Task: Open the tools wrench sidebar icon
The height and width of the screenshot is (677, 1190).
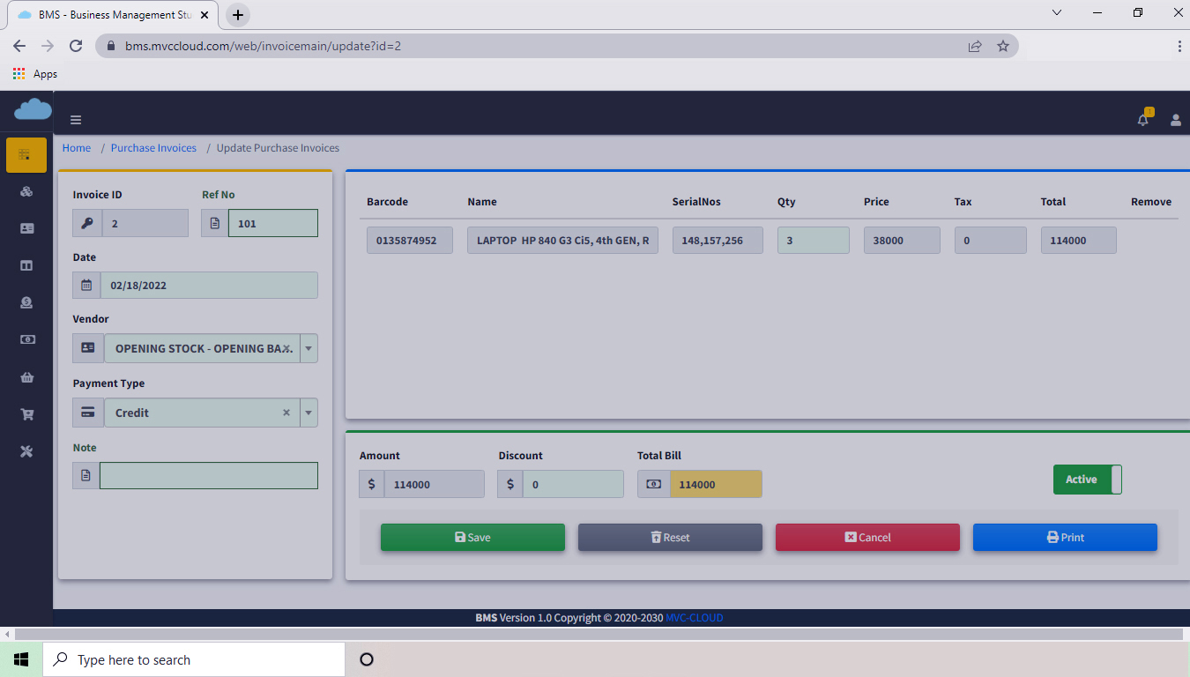Action: tap(26, 451)
